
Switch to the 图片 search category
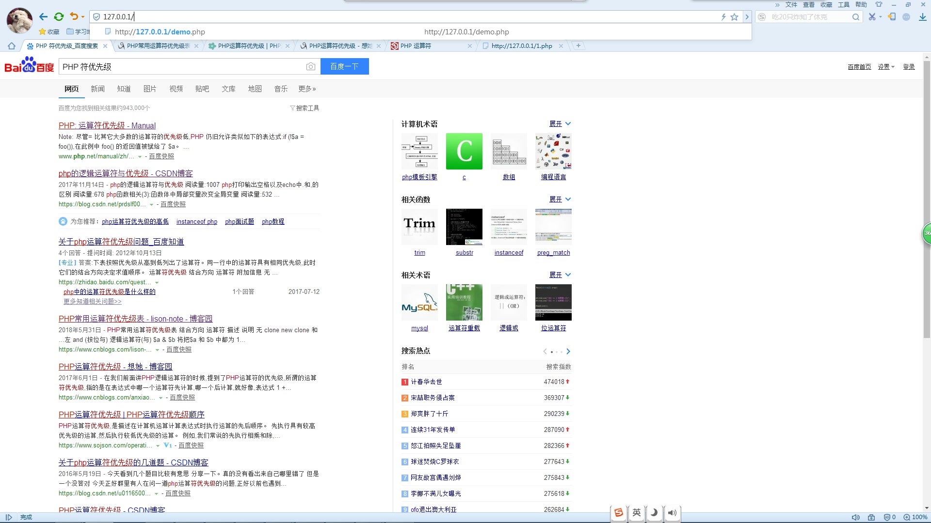150,89
